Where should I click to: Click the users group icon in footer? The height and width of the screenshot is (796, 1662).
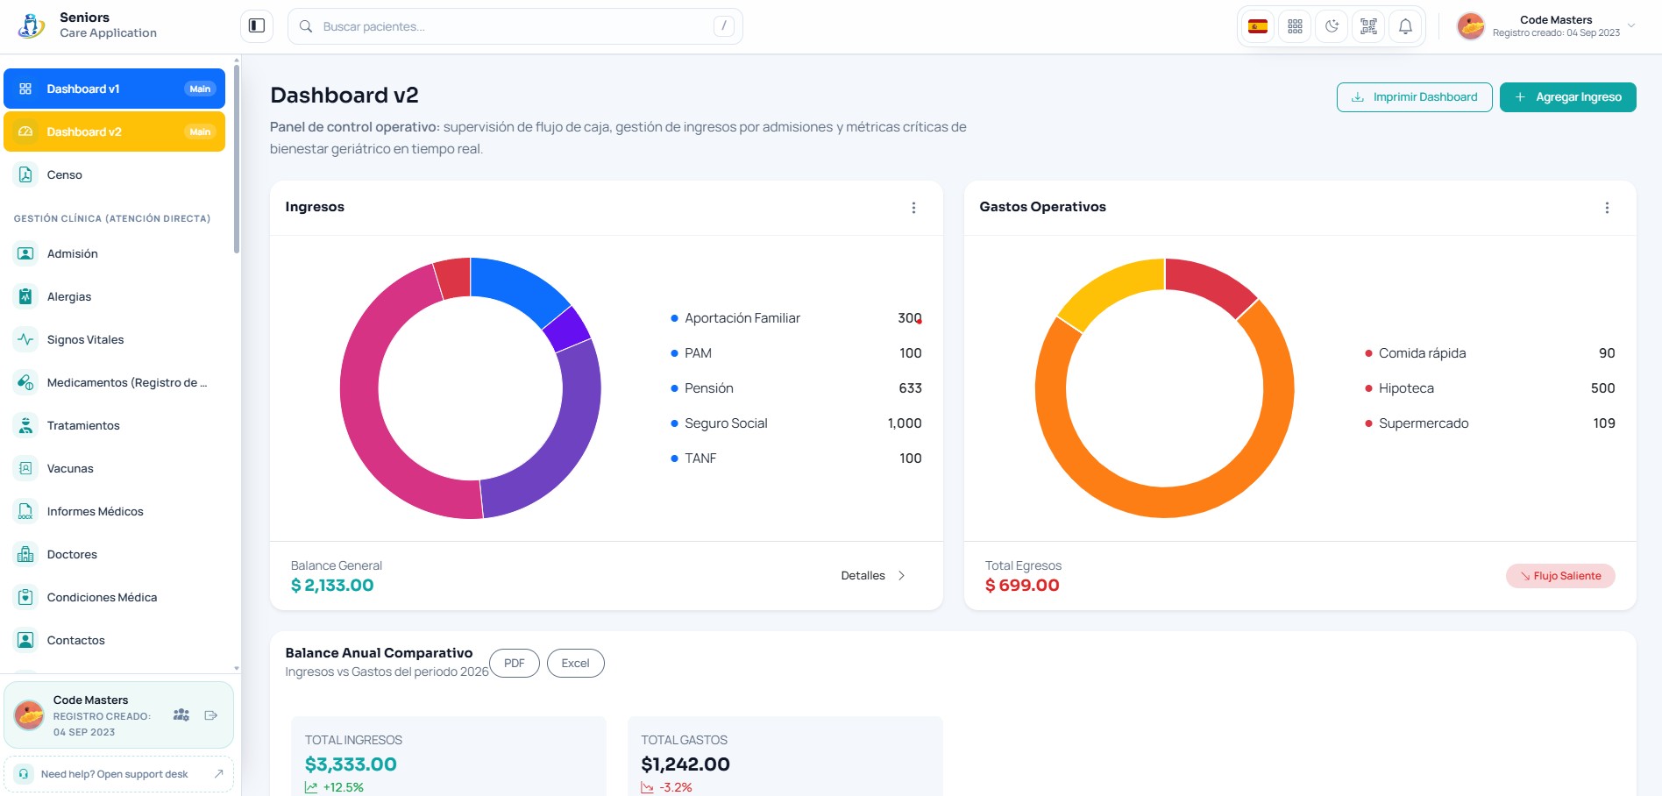click(181, 715)
